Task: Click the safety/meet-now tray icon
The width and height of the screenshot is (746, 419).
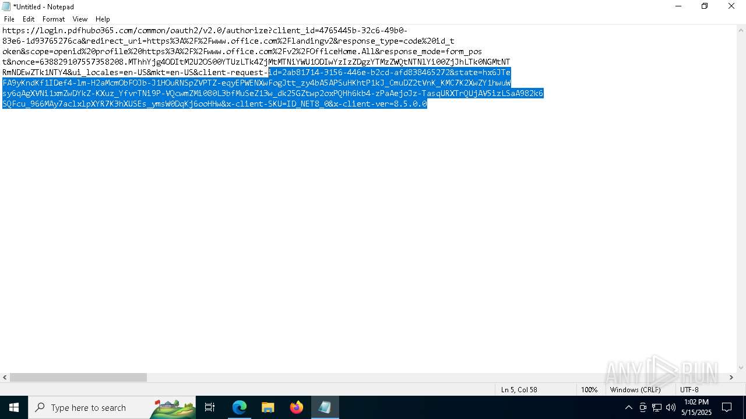Action: coord(643,407)
